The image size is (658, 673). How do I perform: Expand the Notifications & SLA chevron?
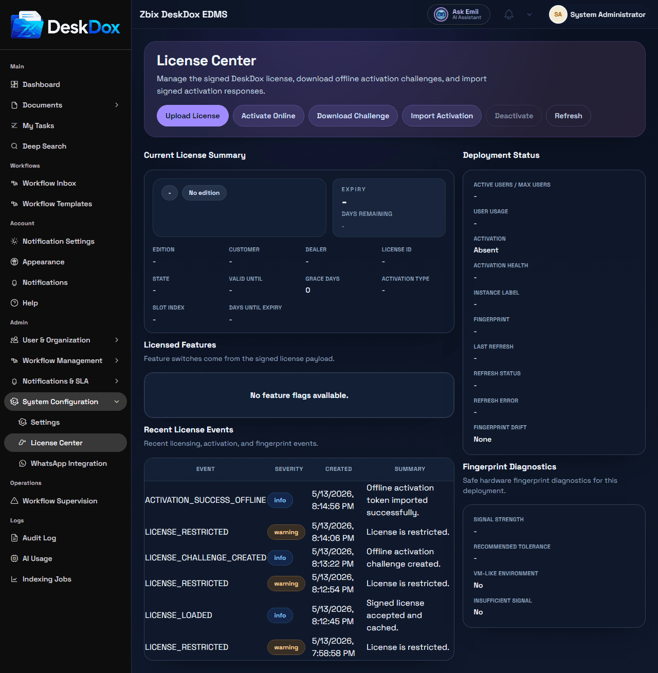click(x=117, y=381)
